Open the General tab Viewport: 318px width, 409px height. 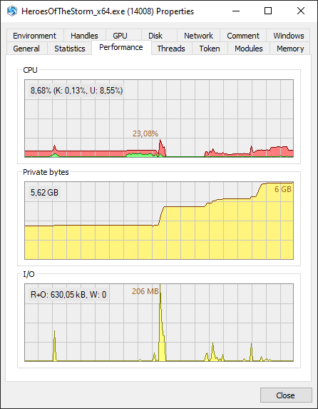click(x=26, y=49)
